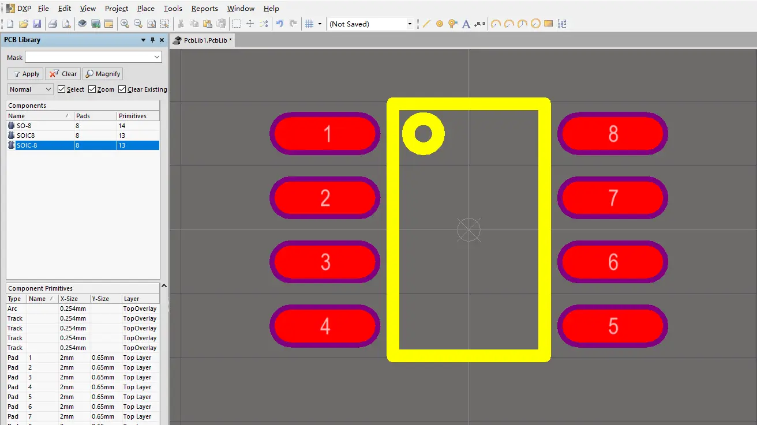This screenshot has width=757, height=425.
Task: Click the Apply button
Action: [25, 74]
